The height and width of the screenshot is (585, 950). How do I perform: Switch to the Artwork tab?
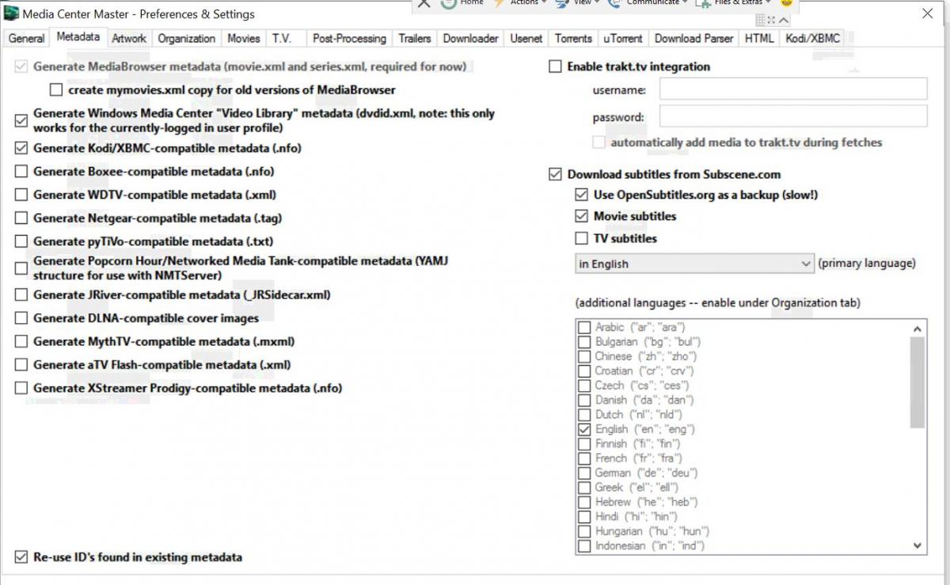[x=129, y=38]
